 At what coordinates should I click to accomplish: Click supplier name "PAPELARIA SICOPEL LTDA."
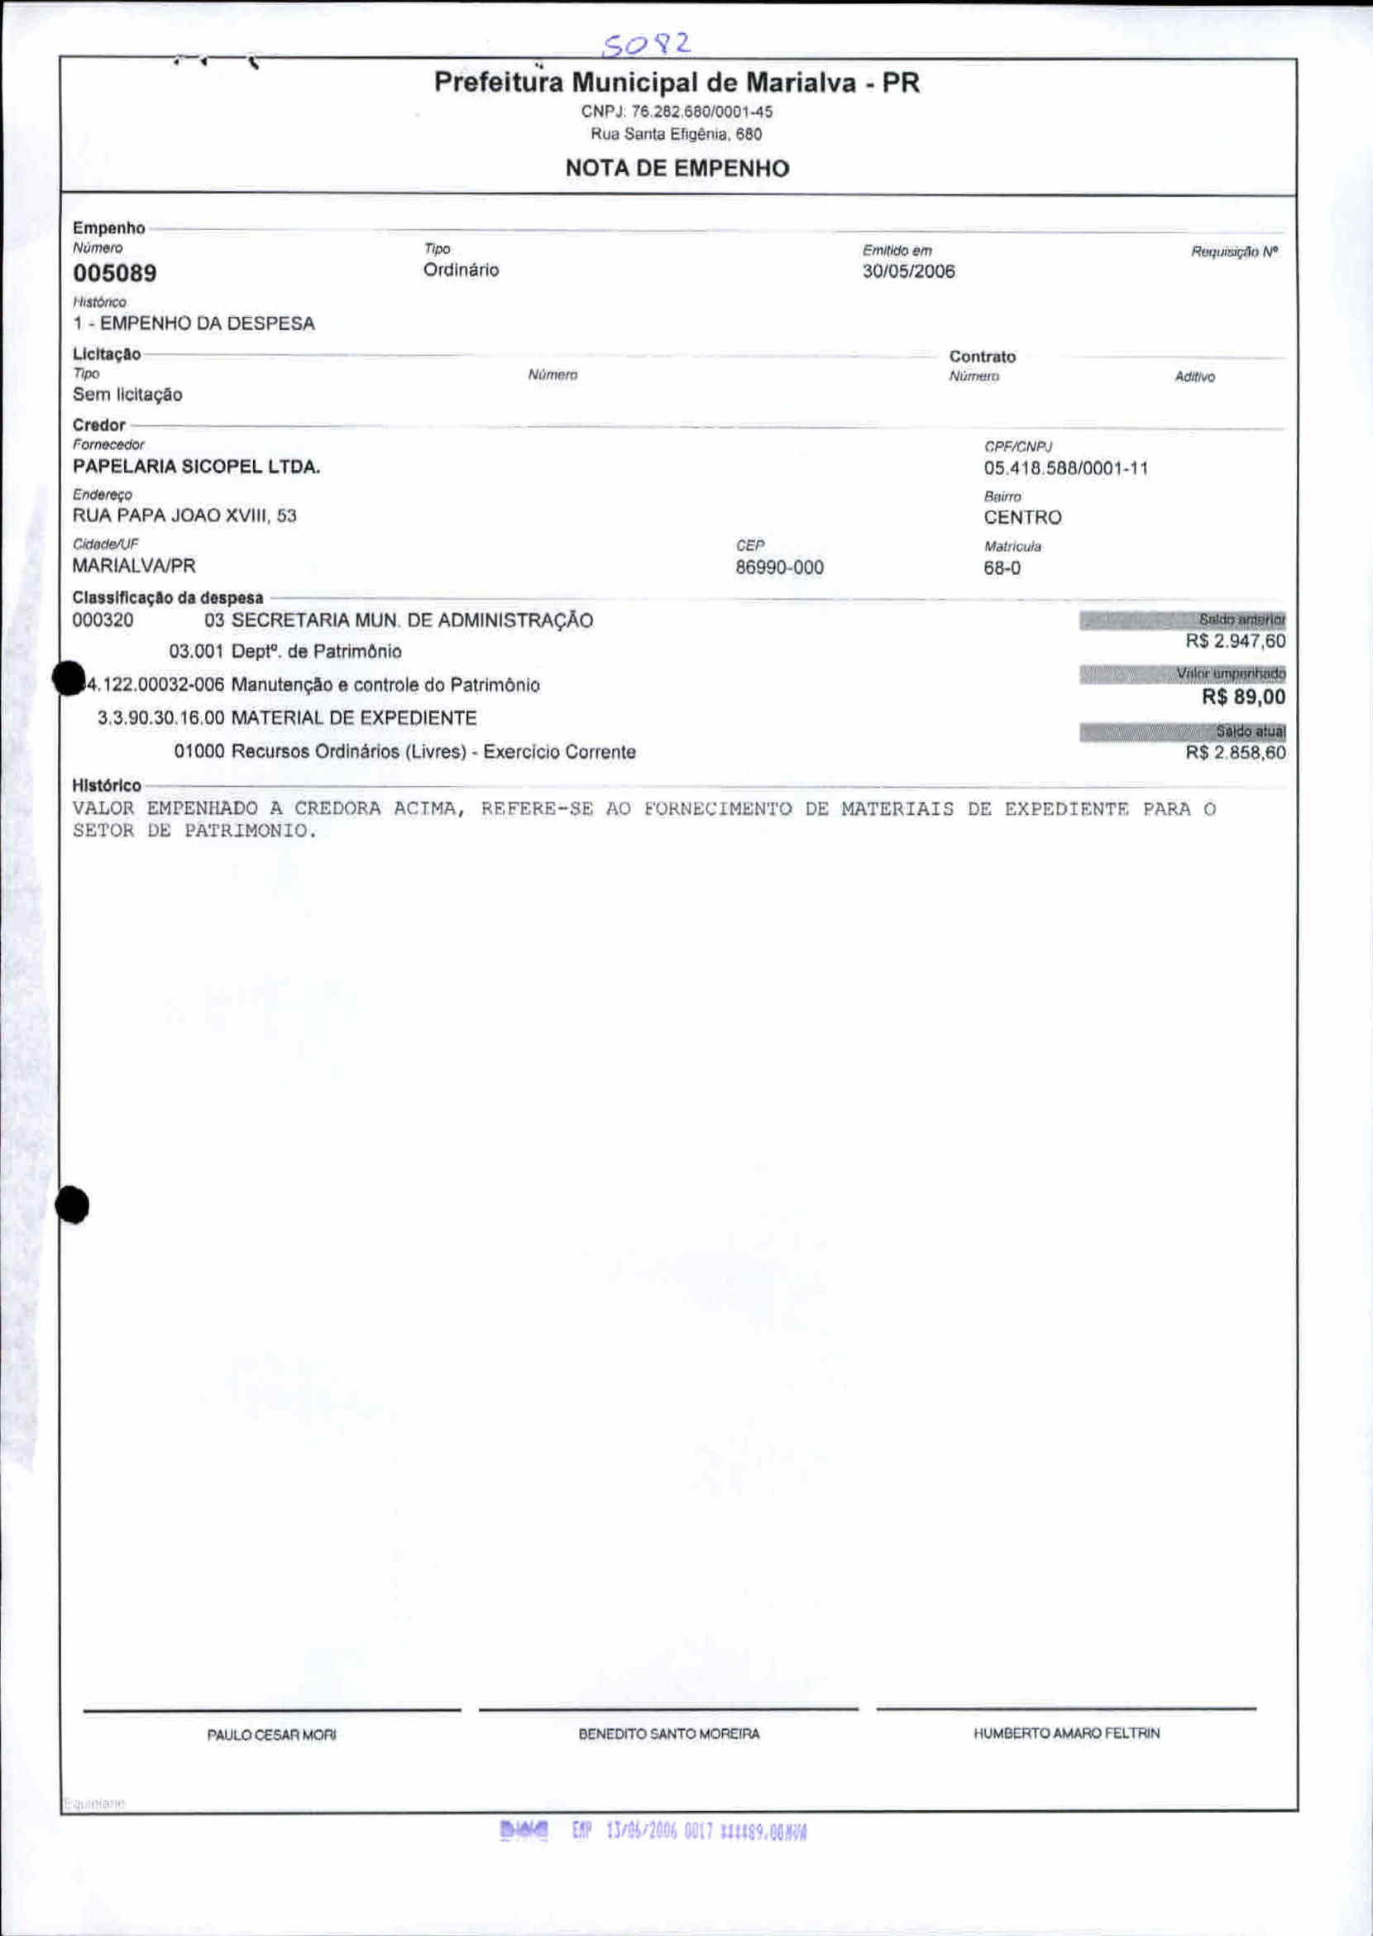tap(197, 467)
